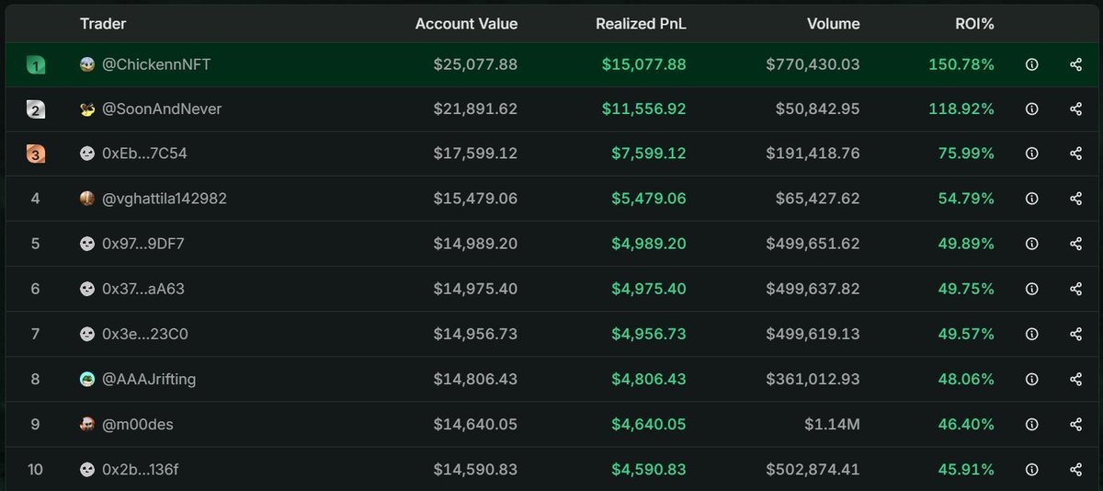Click @m00des avatar thumbnail

(87, 424)
